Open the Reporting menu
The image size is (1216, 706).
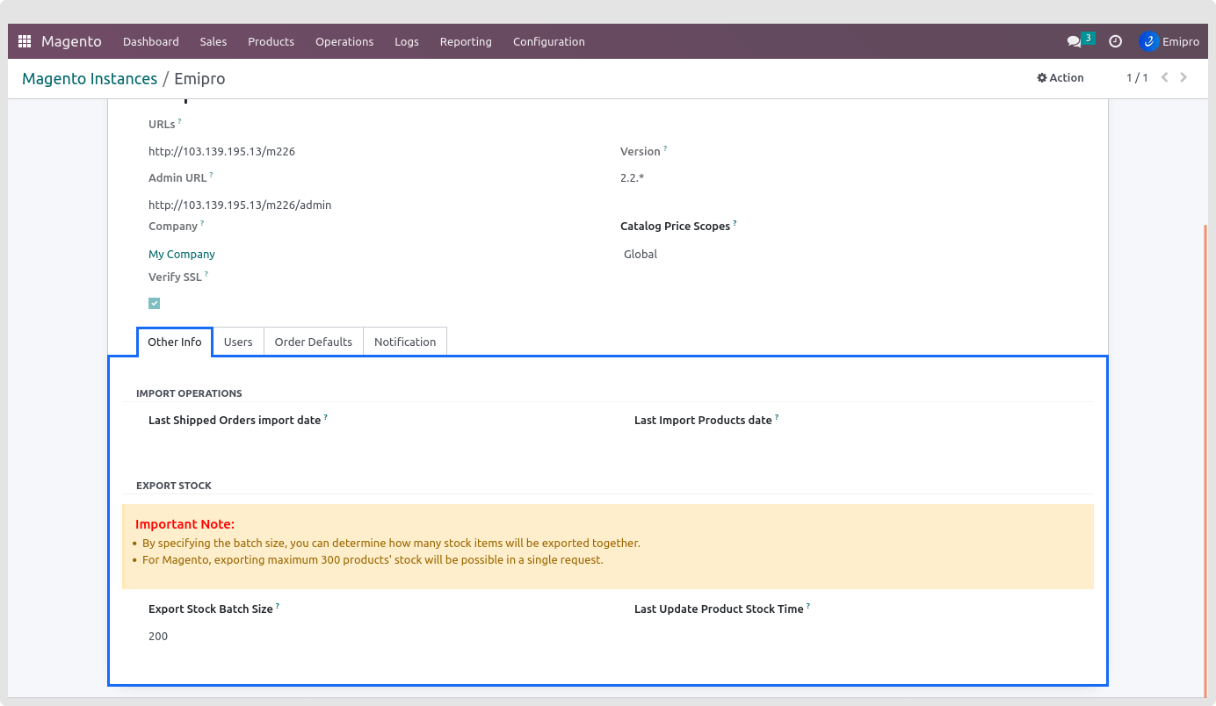click(x=466, y=41)
